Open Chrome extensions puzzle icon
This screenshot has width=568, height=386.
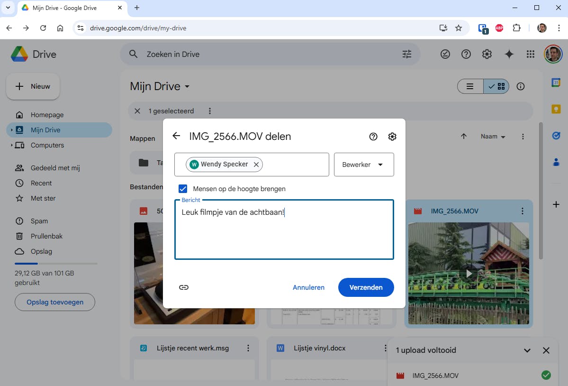pos(516,28)
